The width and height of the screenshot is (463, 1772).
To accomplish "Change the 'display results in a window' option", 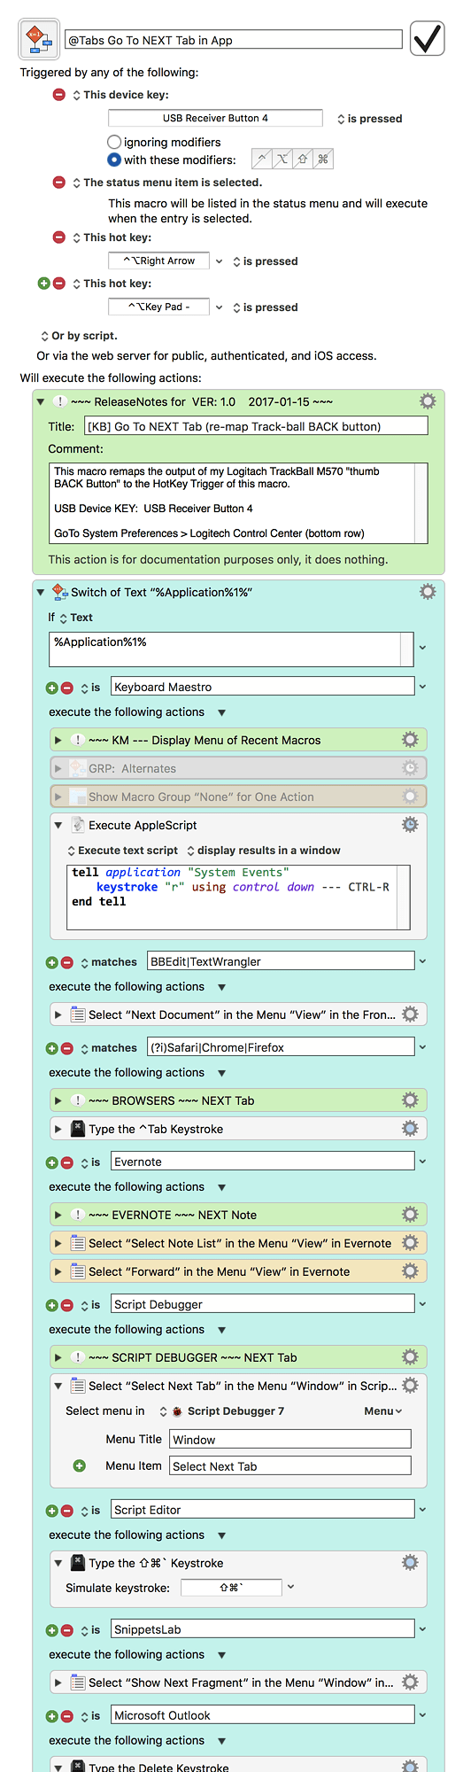I will pos(263,851).
